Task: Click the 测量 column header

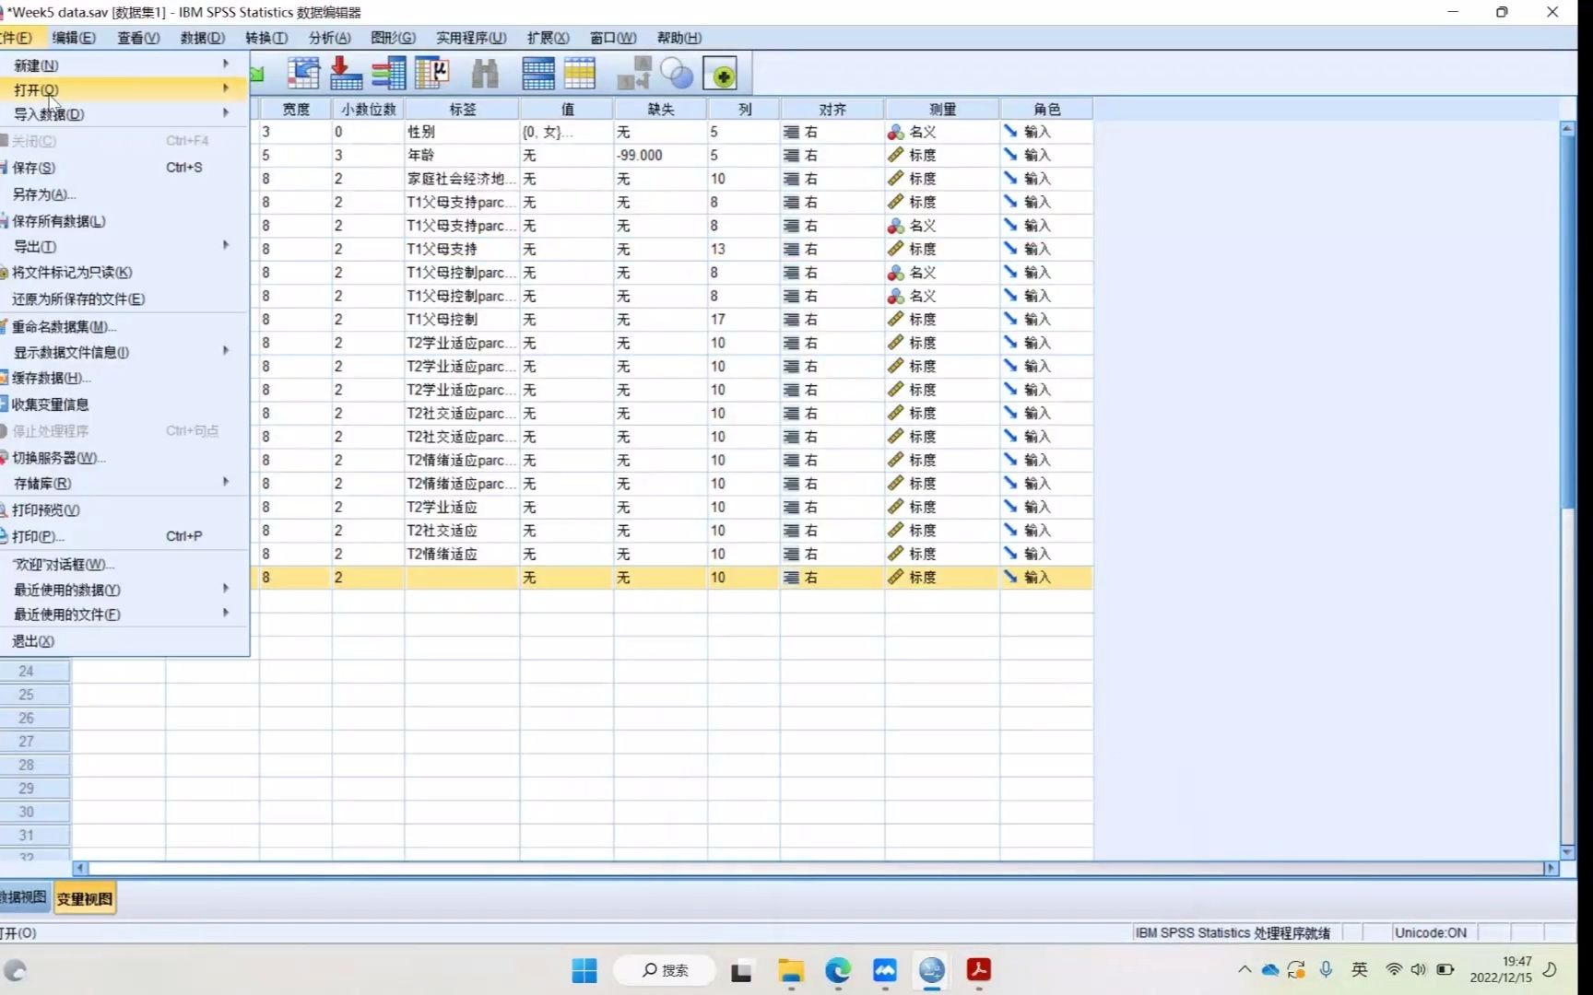Action: [942, 109]
